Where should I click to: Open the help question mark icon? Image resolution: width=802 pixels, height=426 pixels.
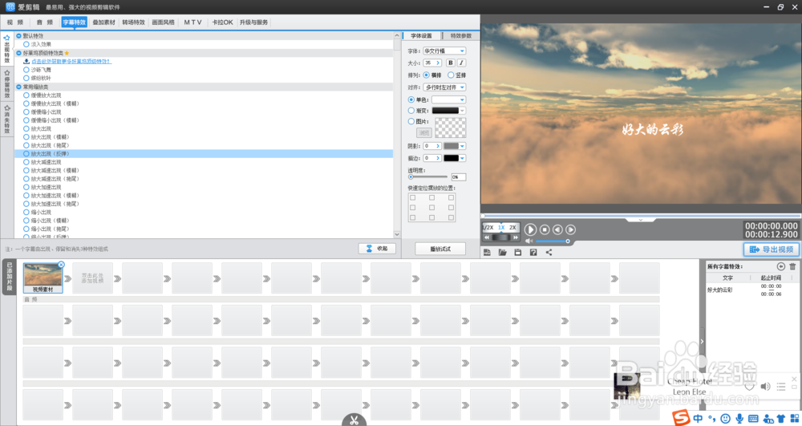(x=533, y=252)
